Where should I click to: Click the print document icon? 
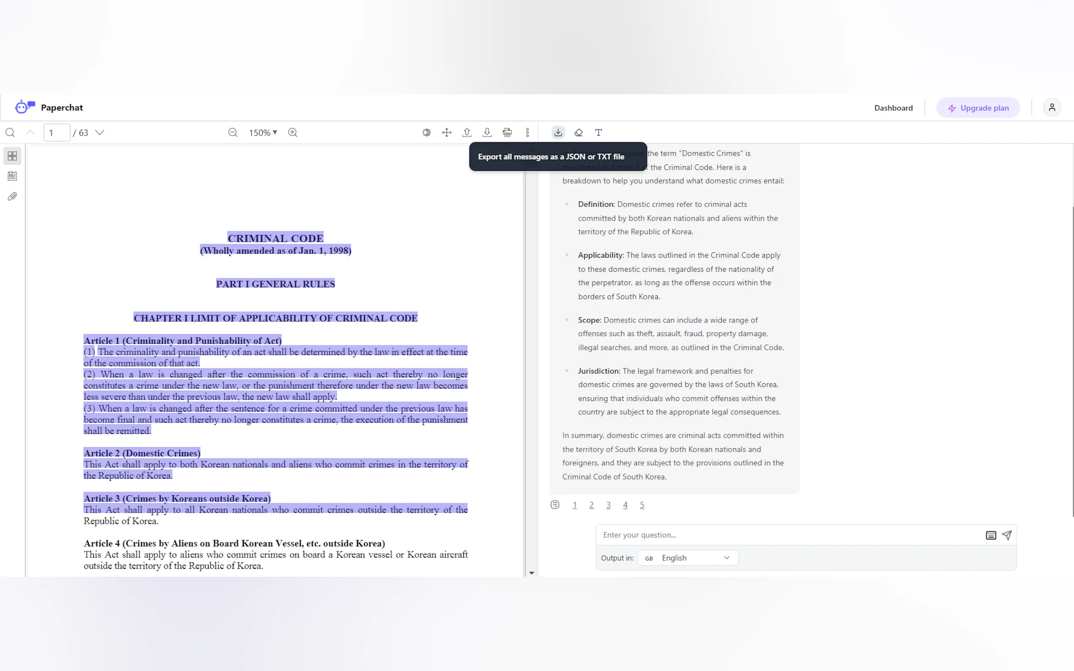click(x=507, y=132)
